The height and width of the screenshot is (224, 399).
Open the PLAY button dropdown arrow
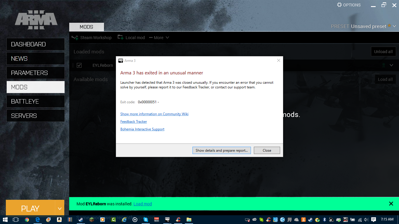click(x=60, y=209)
